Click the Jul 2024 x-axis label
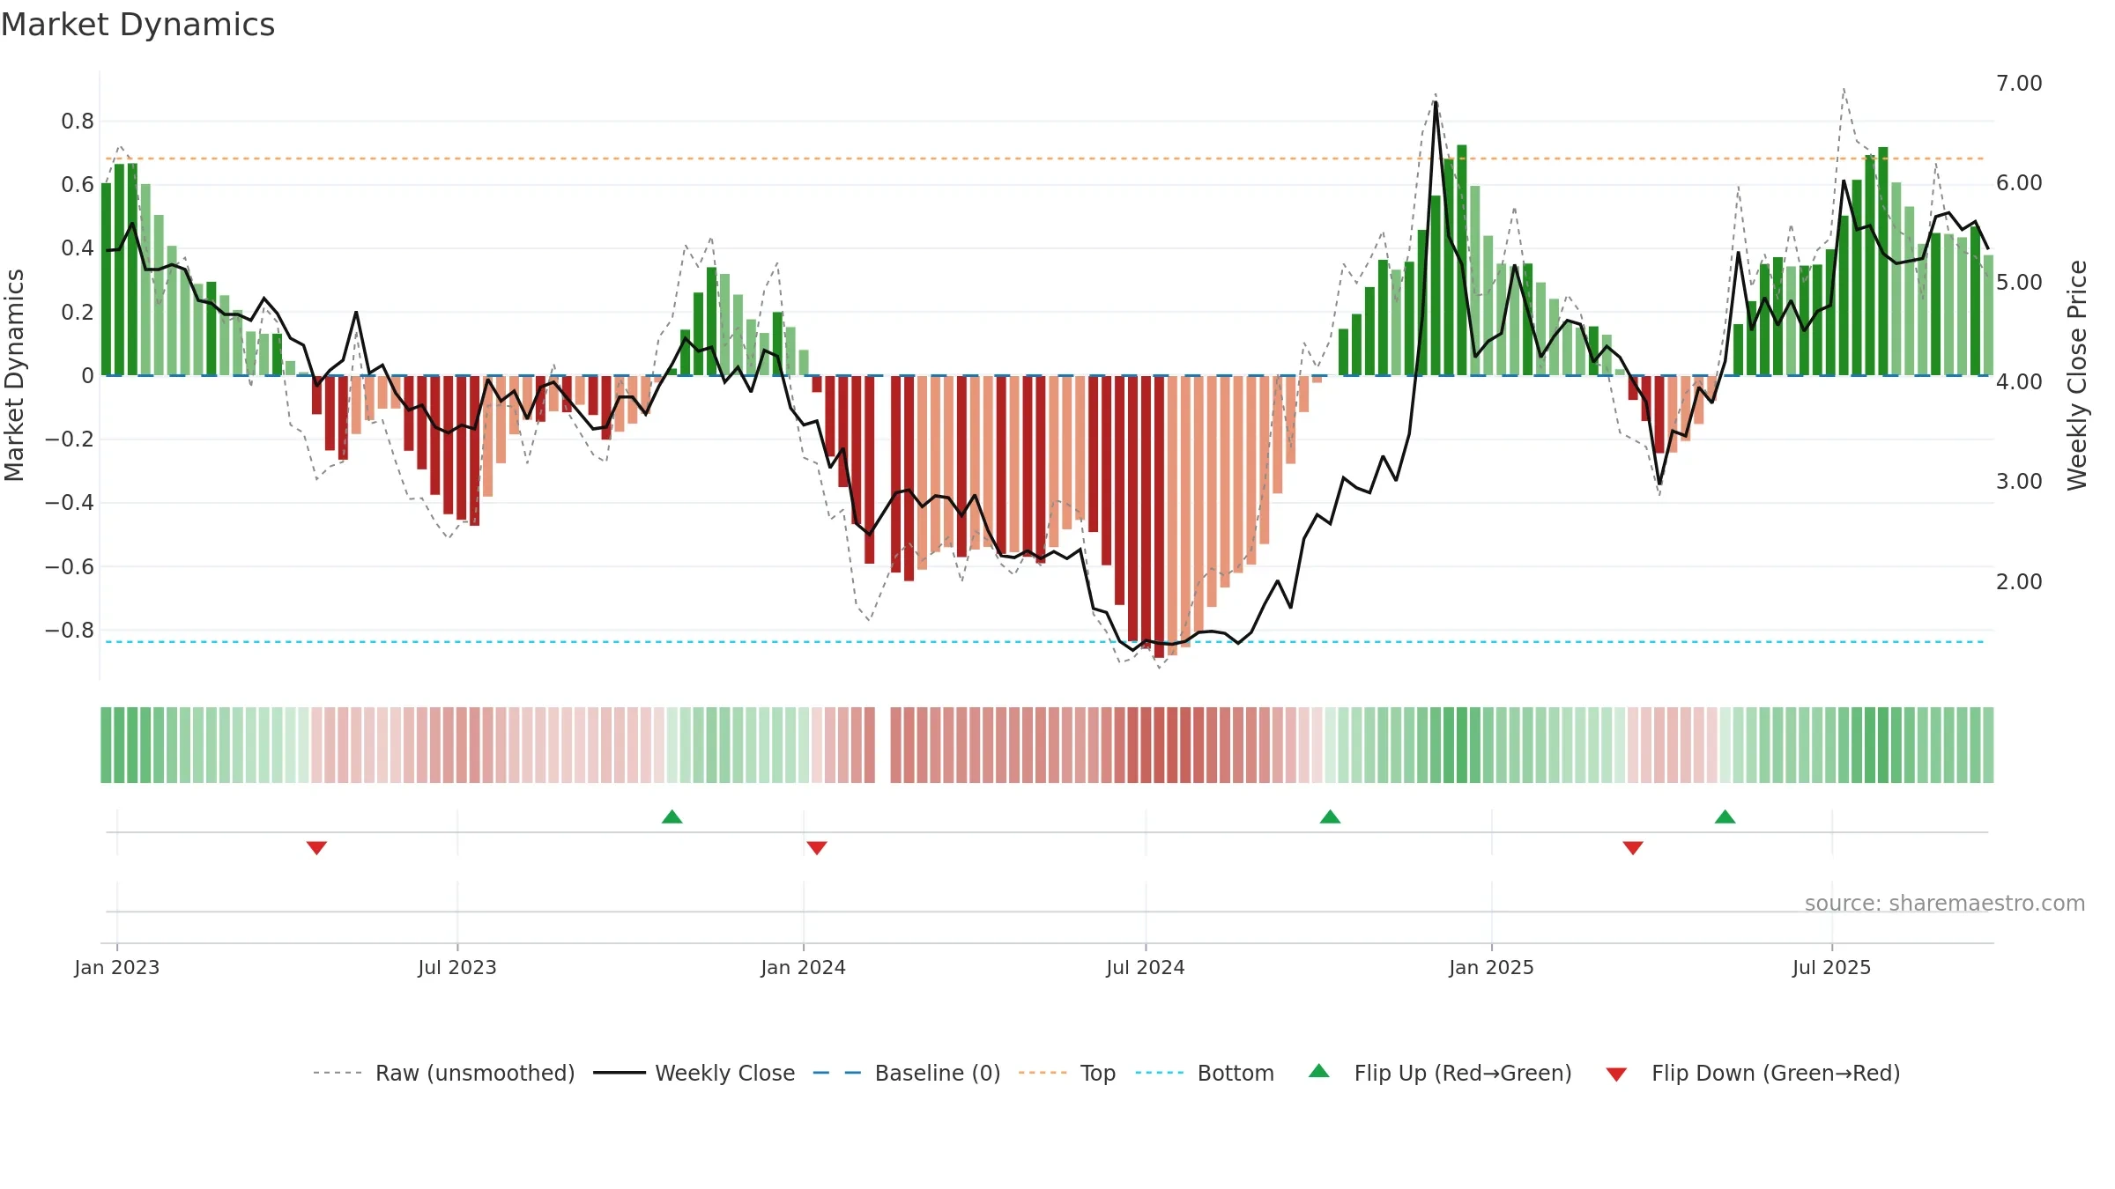This screenshot has height=1189, width=2115. click(1146, 968)
